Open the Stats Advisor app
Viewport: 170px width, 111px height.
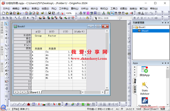click(145, 88)
